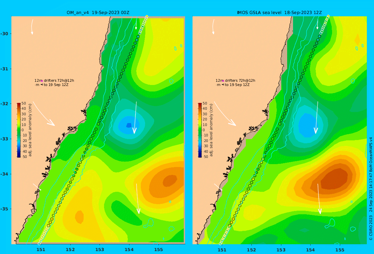Click the IMOS GSLA sea level title
This screenshot has width=374, height=254.
279,13
